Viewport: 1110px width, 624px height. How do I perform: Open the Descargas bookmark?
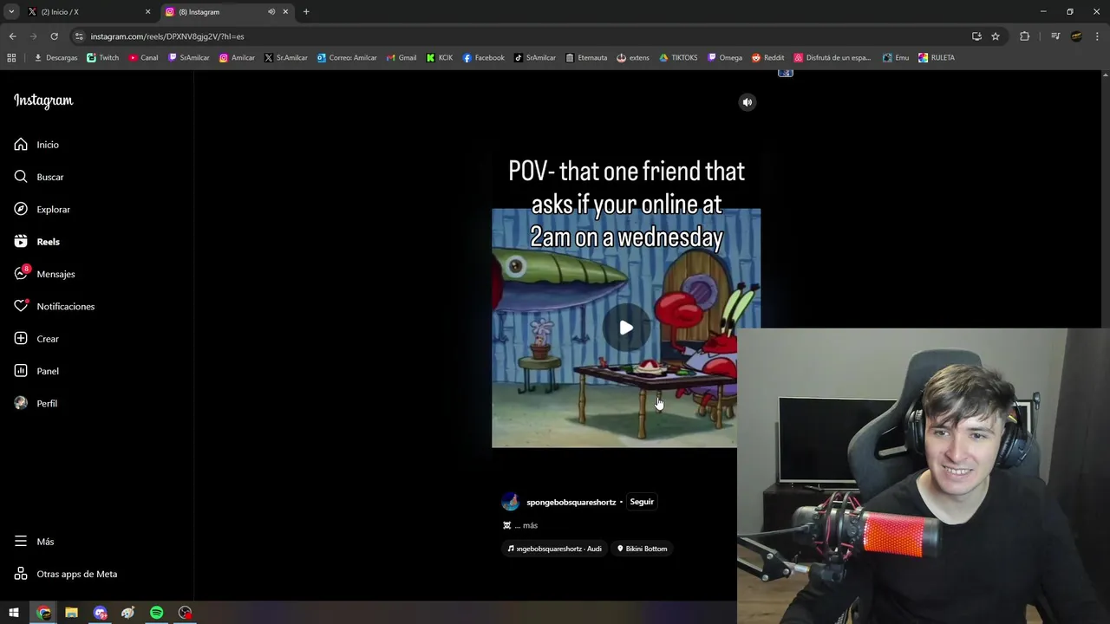coord(55,58)
